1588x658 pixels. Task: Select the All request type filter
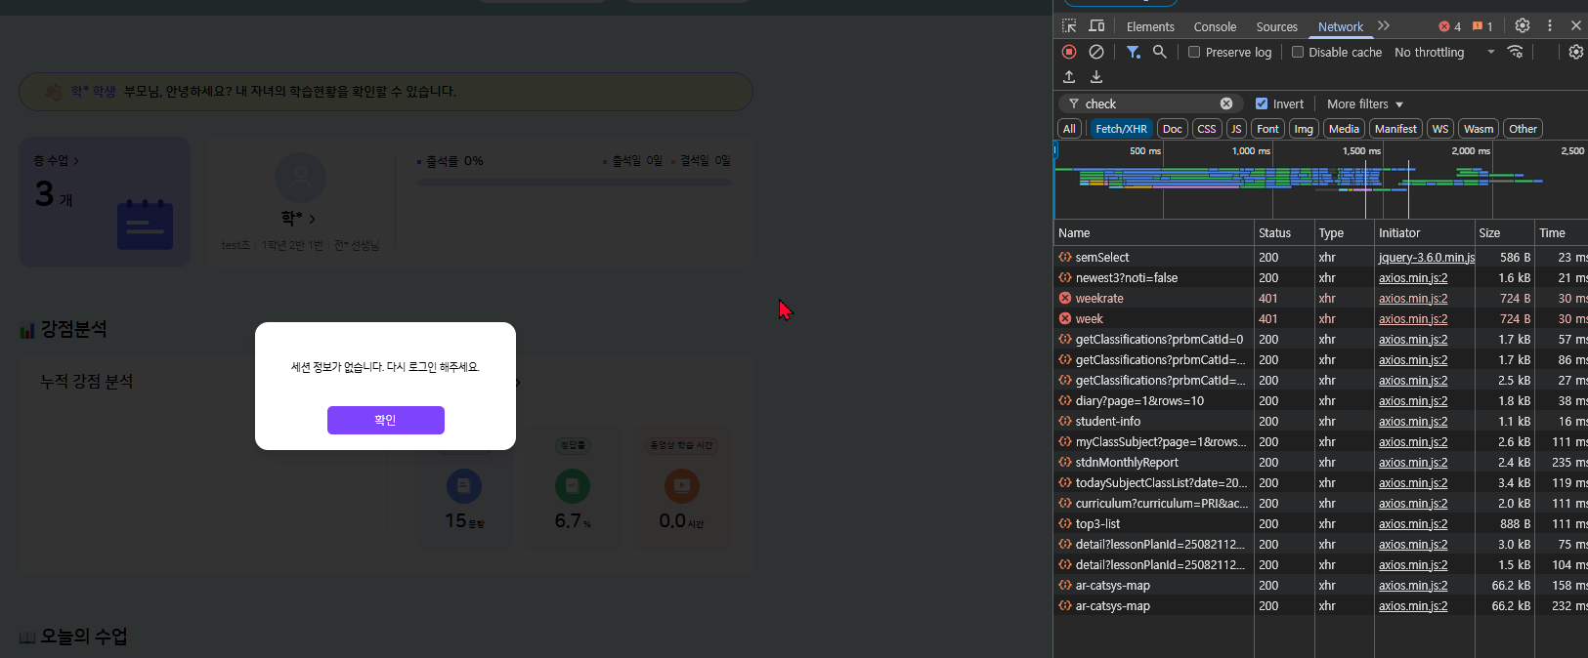click(x=1069, y=129)
